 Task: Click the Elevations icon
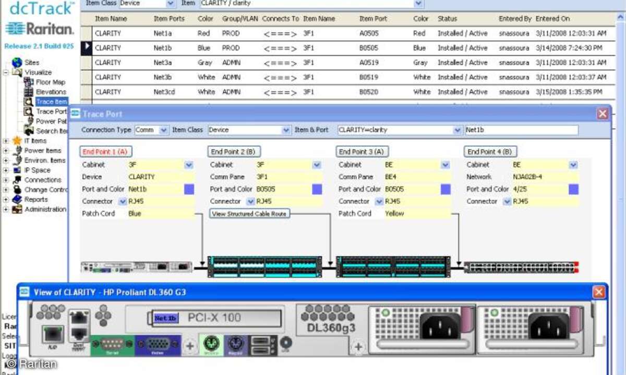coord(28,92)
